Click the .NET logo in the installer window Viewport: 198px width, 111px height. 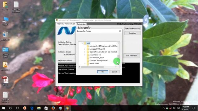(67, 31)
